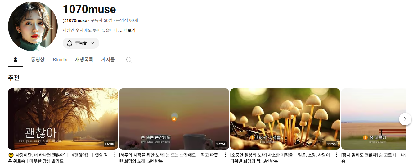The image size is (413, 165).
Task: Click the notification bell icon
Action: click(70, 43)
